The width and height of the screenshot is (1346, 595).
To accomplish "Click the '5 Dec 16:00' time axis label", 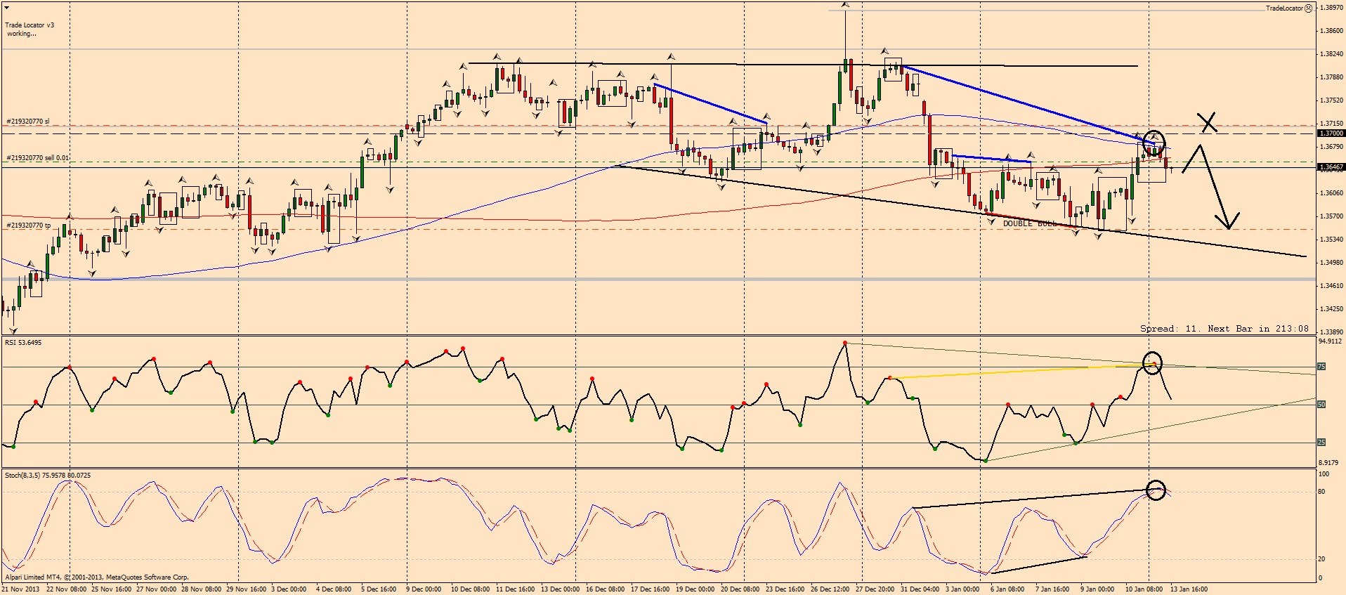I will tap(379, 589).
